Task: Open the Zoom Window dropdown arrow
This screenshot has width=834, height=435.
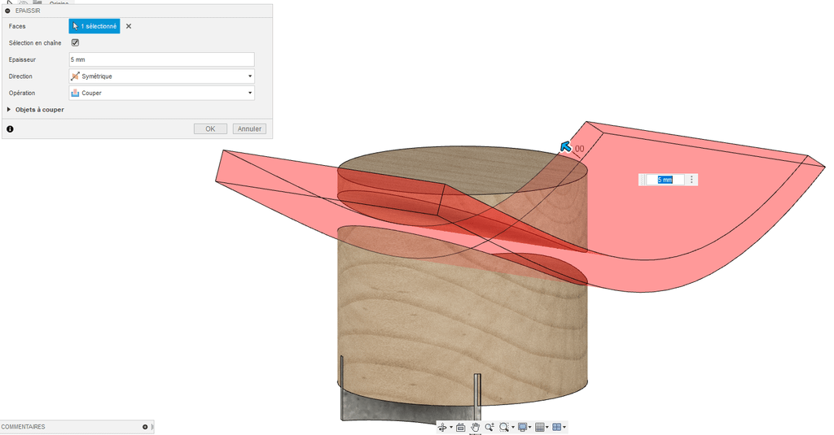Action: tap(513, 427)
